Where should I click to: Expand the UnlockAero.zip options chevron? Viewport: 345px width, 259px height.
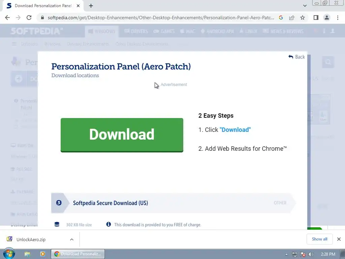pyautogui.click(x=72, y=239)
